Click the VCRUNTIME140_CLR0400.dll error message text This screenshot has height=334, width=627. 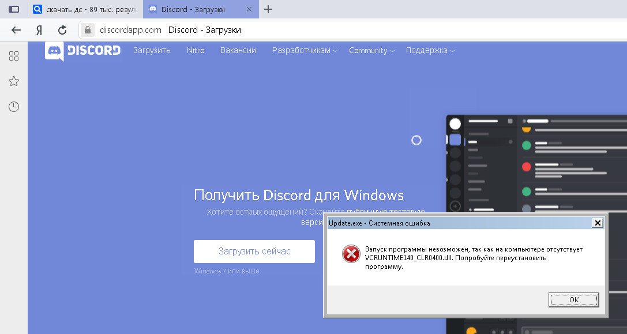point(474,258)
